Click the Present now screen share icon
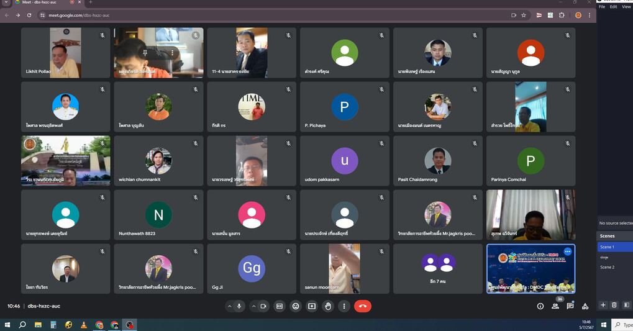This screenshot has height=331, width=633. tap(312, 306)
